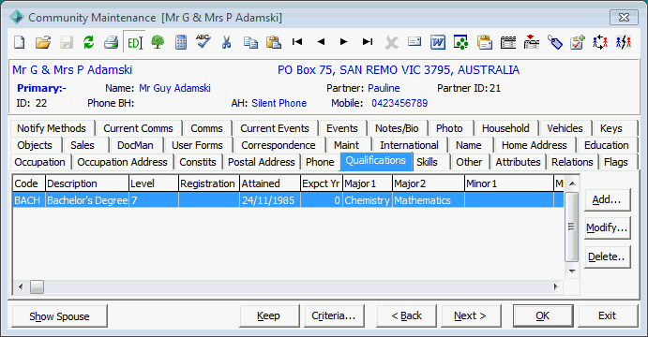648x337 pixels.
Task: Click the clipboard with note icon
Action: click(484, 42)
